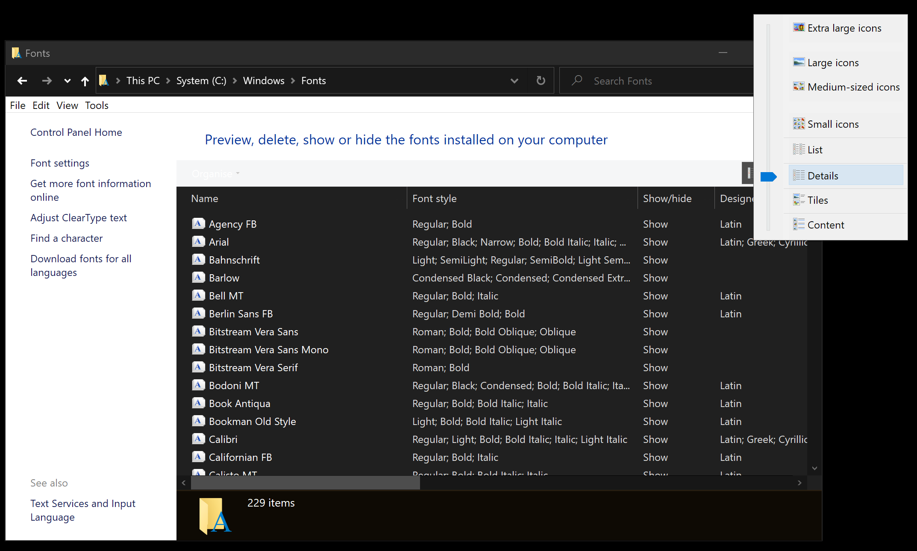Image resolution: width=917 pixels, height=551 pixels.
Task: Open the View menu
Action: point(67,106)
